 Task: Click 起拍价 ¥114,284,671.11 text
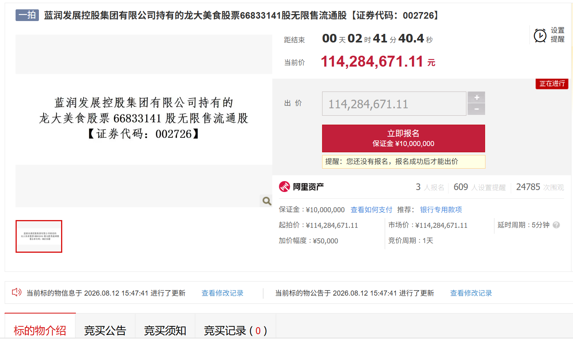(x=318, y=225)
